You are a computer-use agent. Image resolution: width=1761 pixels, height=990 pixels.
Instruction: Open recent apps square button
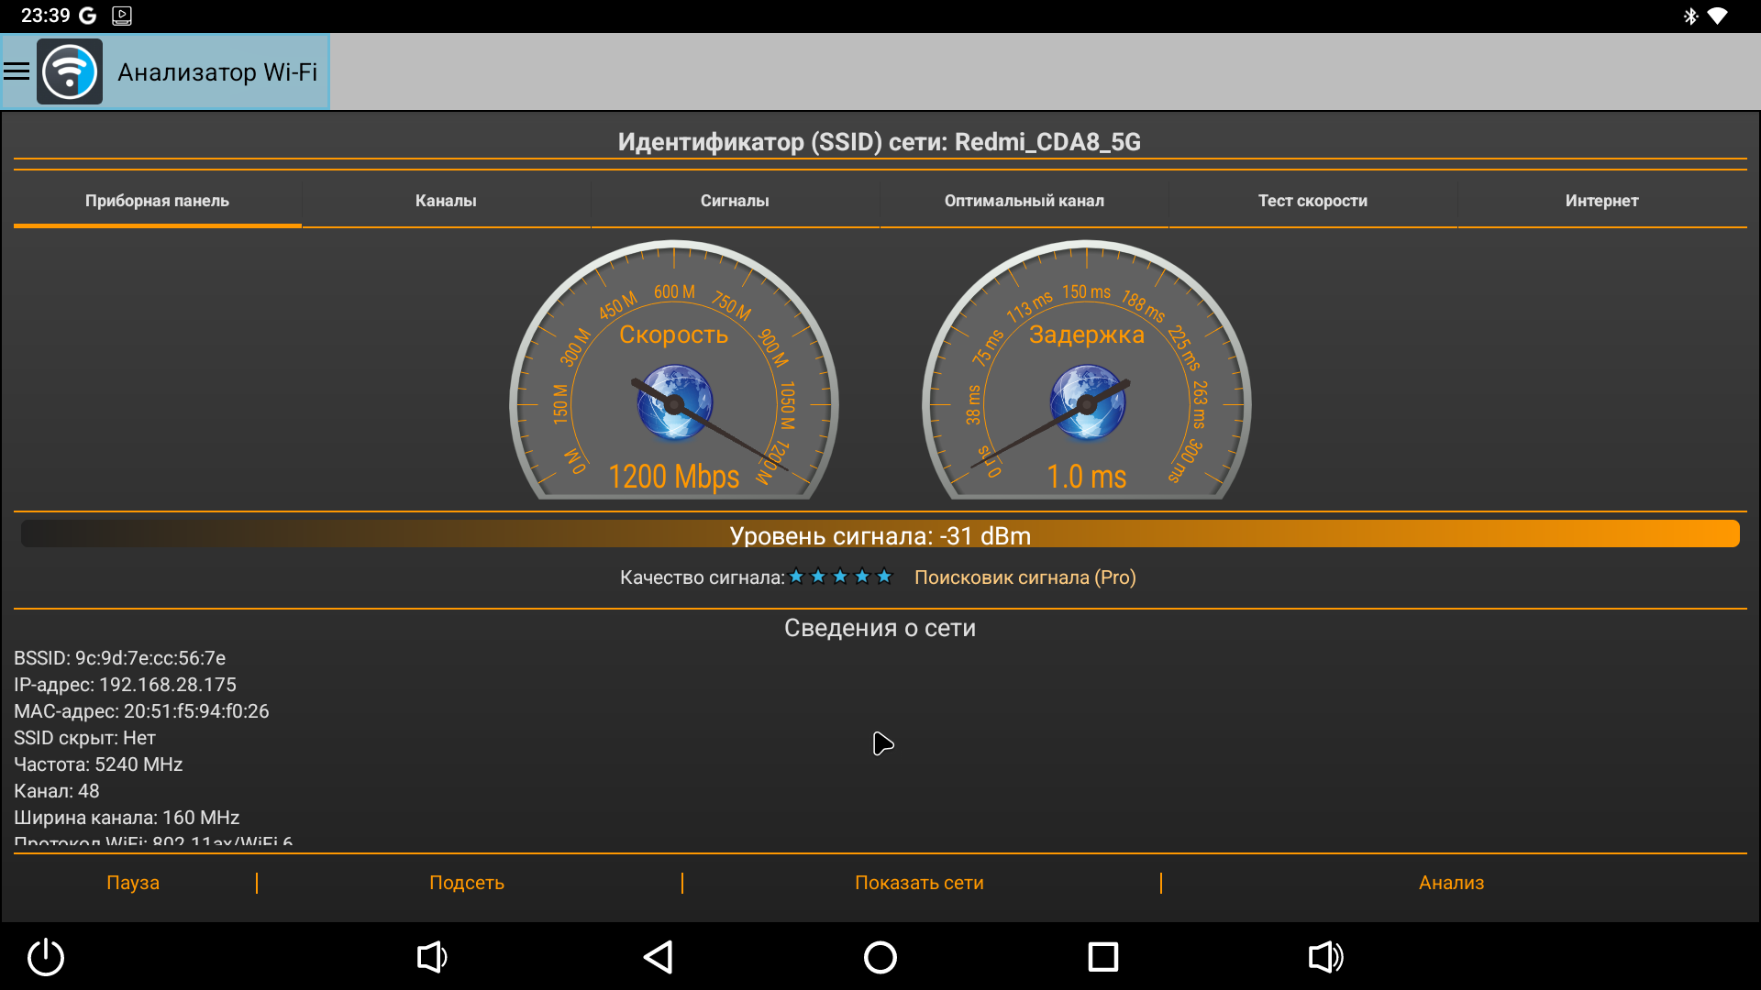(x=1102, y=957)
